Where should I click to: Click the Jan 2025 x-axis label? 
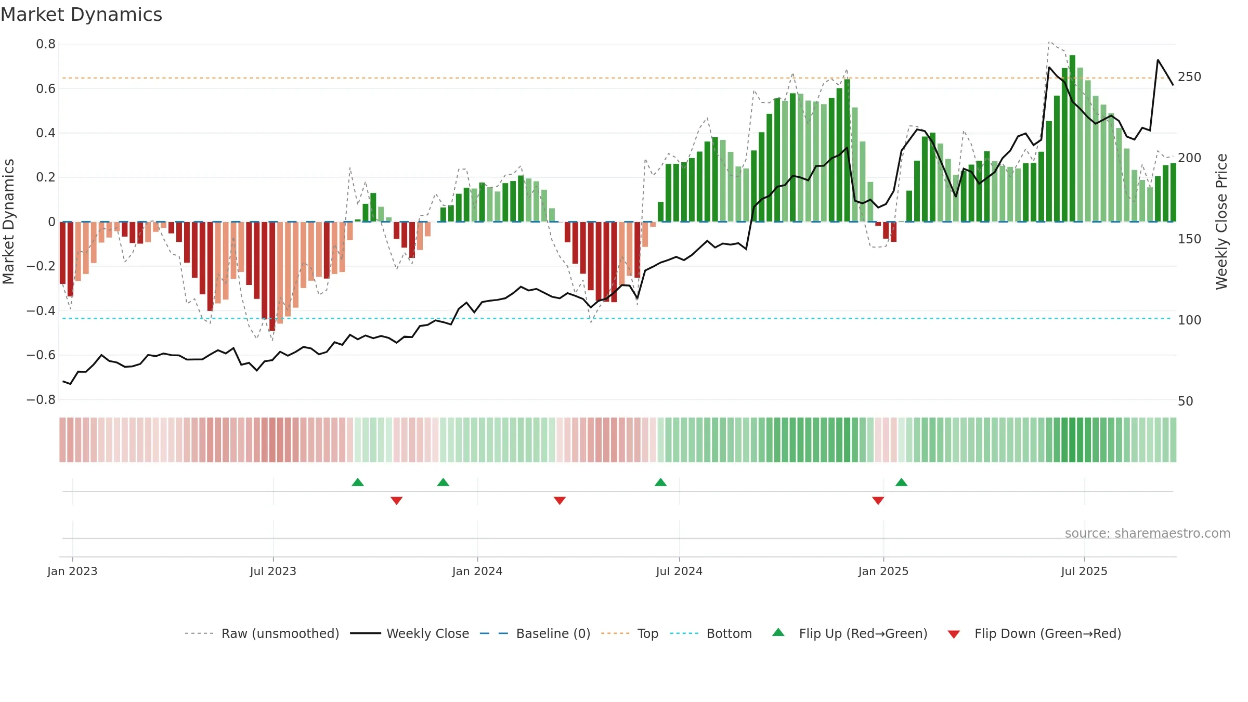pyautogui.click(x=883, y=571)
